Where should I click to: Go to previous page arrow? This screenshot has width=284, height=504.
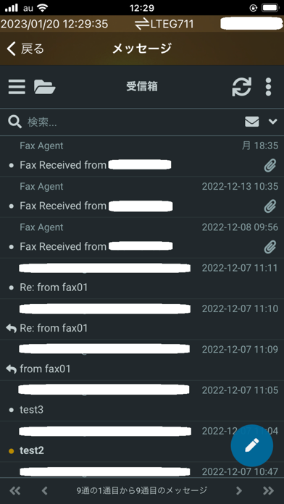(45, 490)
